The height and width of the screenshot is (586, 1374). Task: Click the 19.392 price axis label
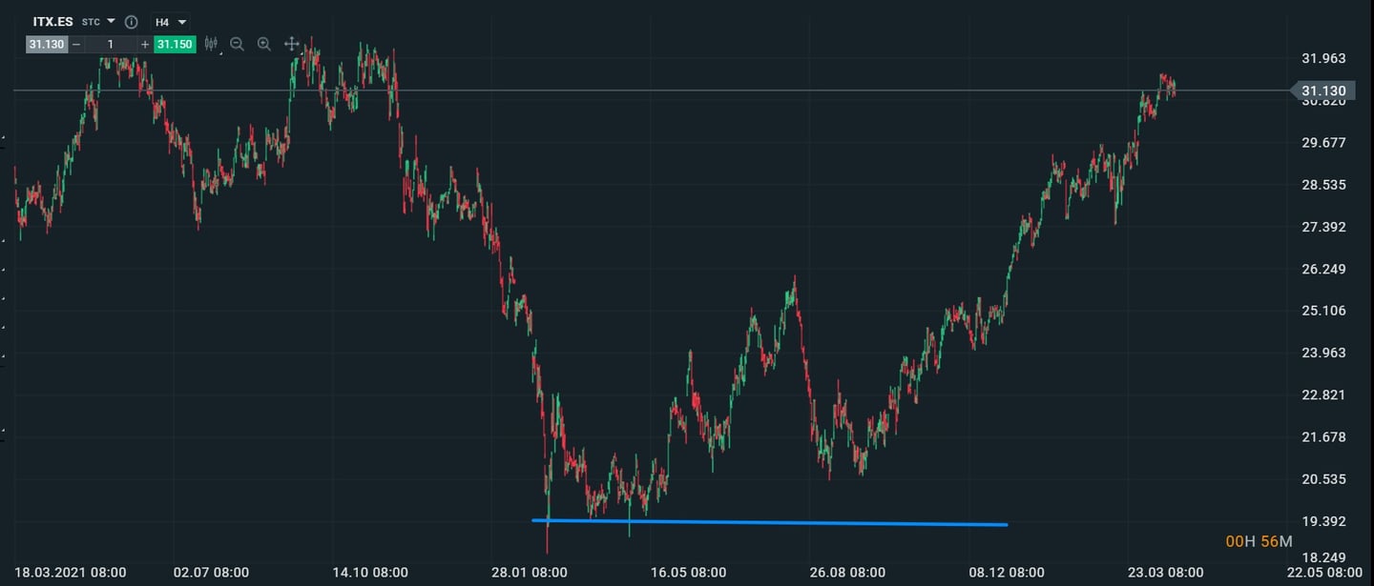click(x=1322, y=521)
